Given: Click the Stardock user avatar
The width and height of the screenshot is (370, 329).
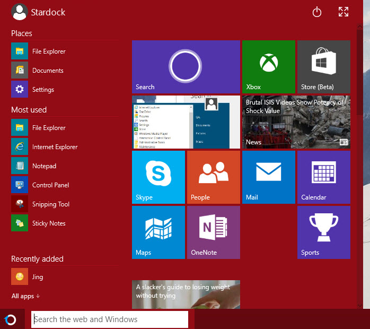Looking at the screenshot, I should pos(19,12).
